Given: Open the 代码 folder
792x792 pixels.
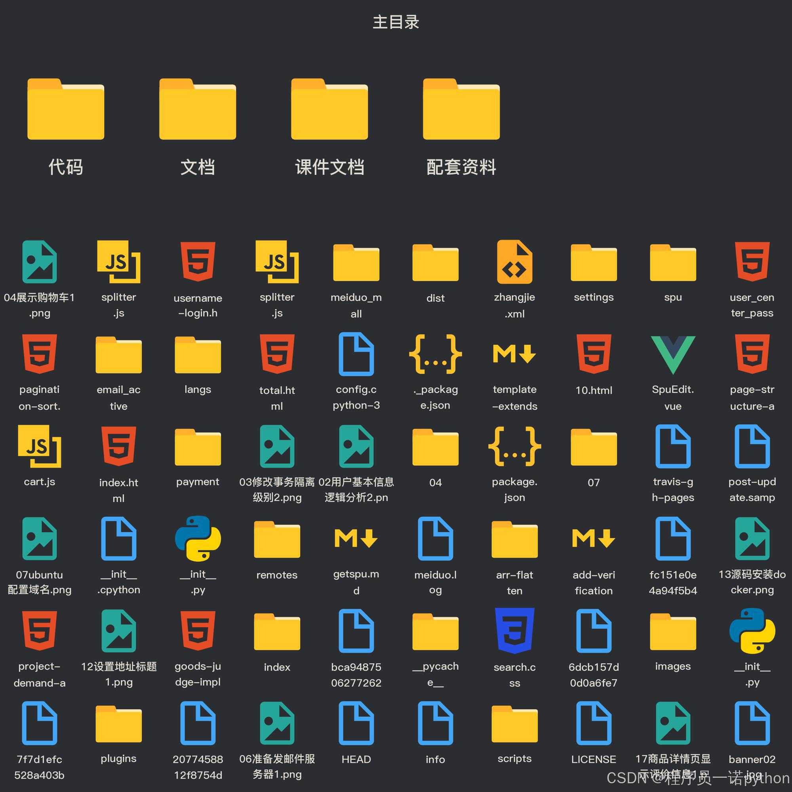Looking at the screenshot, I should (66, 109).
